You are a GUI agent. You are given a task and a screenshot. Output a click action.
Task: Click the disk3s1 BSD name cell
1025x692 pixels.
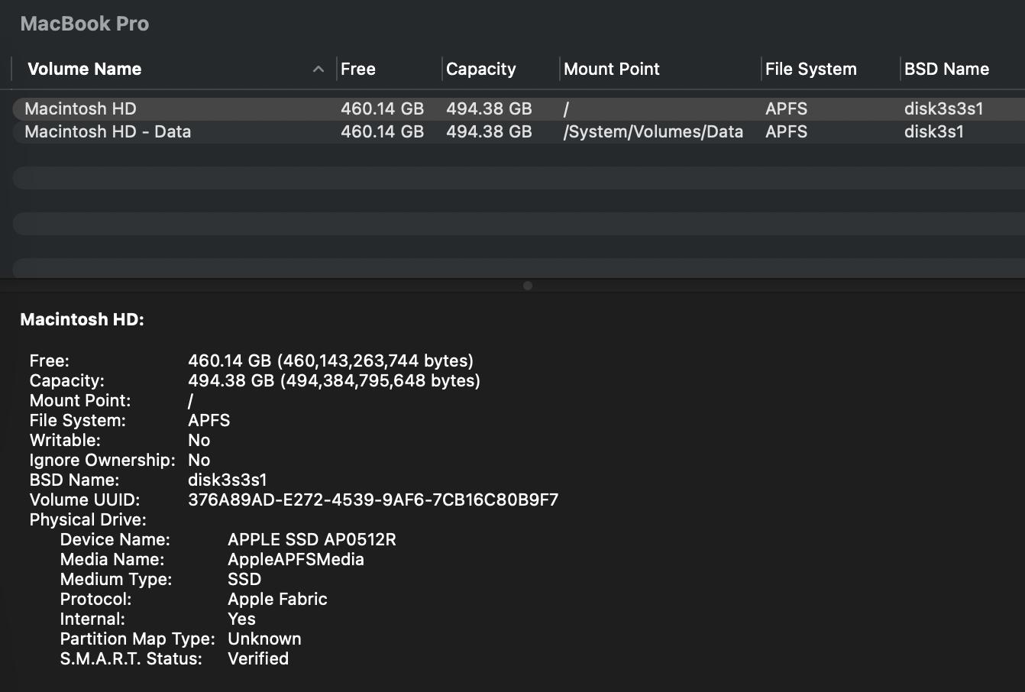click(x=933, y=131)
